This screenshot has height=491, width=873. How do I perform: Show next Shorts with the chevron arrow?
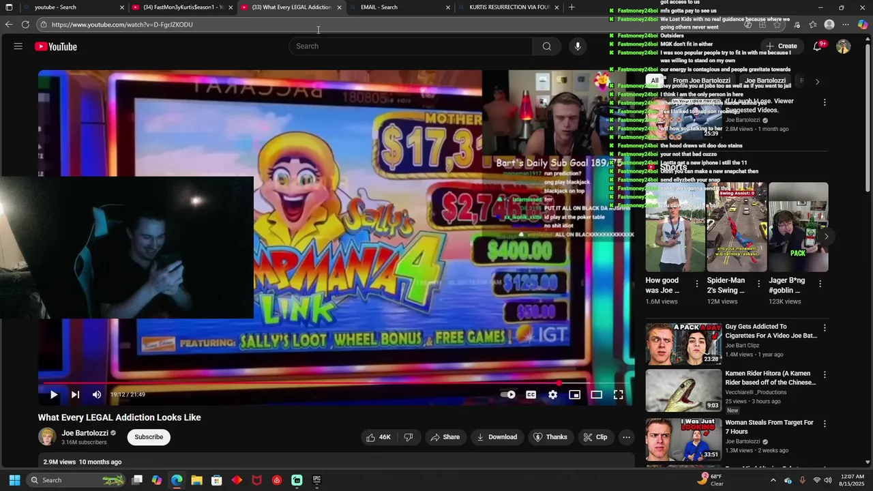(826, 237)
